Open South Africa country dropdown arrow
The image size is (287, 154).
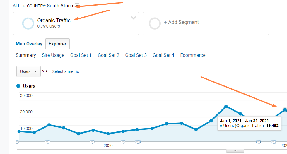(77, 6)
